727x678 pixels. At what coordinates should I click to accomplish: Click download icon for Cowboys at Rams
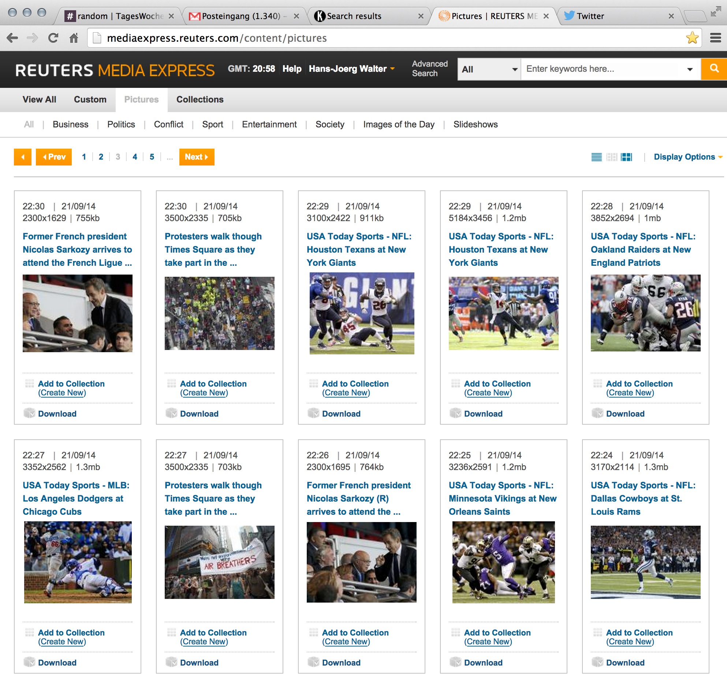click(597, 662)
